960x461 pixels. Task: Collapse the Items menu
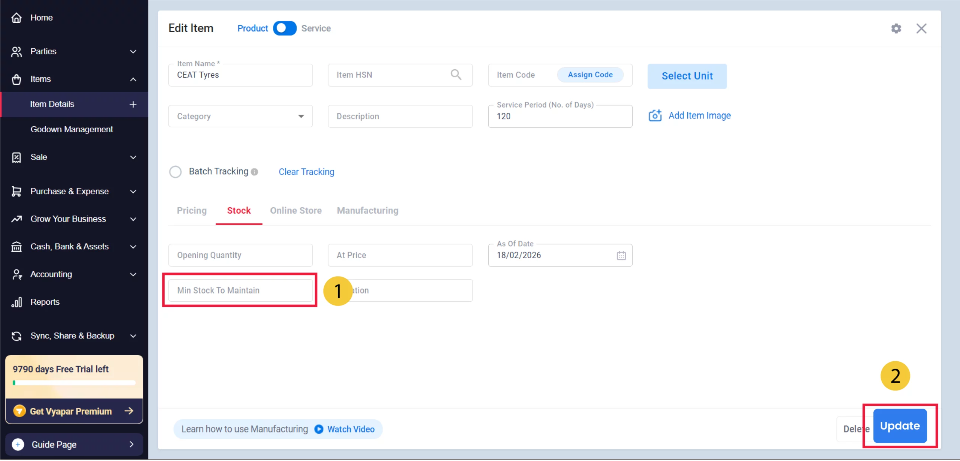[133, 79]
